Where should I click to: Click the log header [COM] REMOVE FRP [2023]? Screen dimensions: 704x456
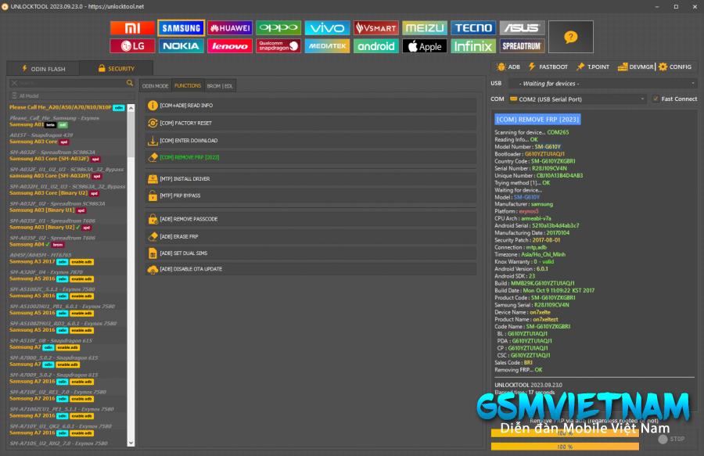(538, 120)
